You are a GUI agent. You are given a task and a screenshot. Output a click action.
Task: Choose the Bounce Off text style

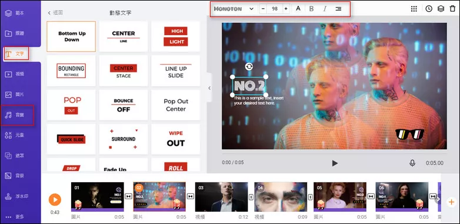[x=124, y=105]
